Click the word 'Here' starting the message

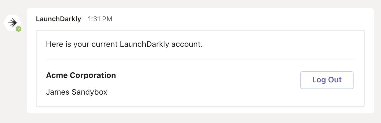click(53, 44)
